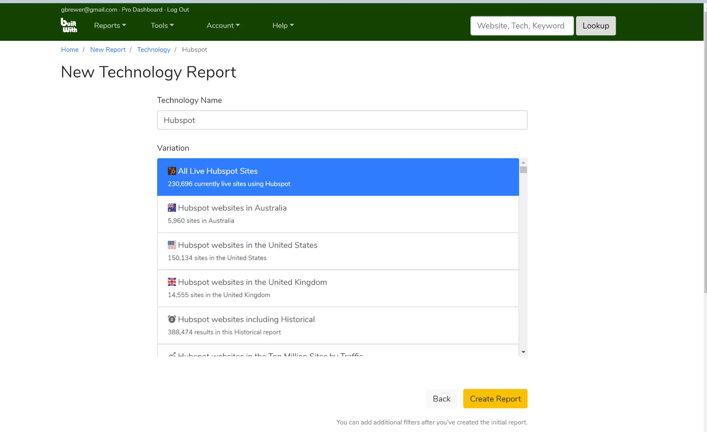Click the Back button
This screenshot has height=432, width=707.
tap(442, 399)
